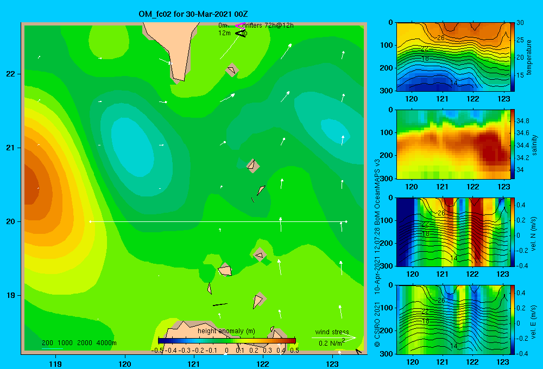Click the white transect line along 20N
The height and width of the screenshot is (369, 543).
click(218, 221)
